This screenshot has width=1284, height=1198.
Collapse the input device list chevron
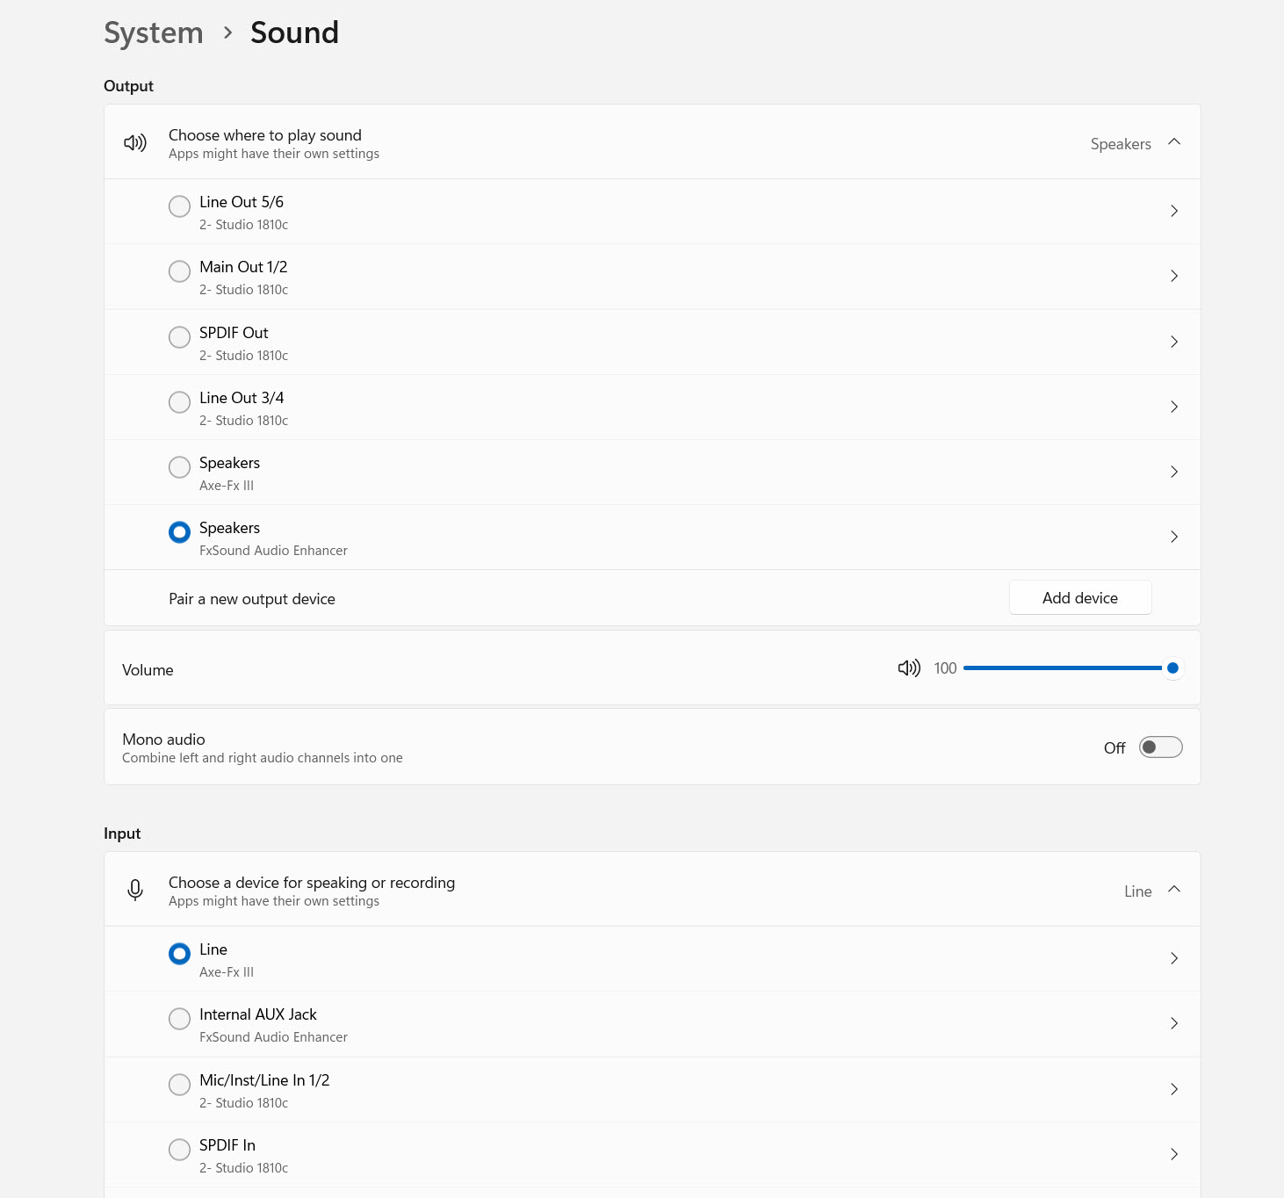[1174, 890]
